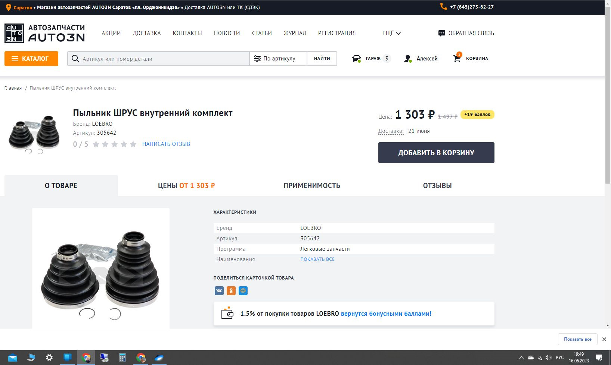Open the По артикулу search filter dropdown
The image size is (611, 365).
coord(278,59)
